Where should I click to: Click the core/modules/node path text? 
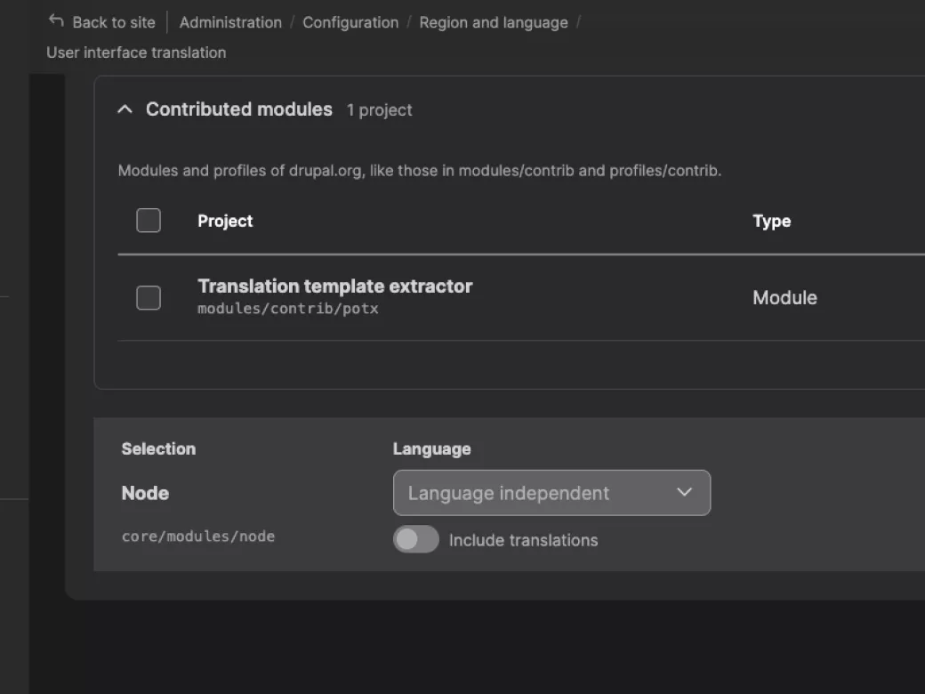(x=198, y=537)
